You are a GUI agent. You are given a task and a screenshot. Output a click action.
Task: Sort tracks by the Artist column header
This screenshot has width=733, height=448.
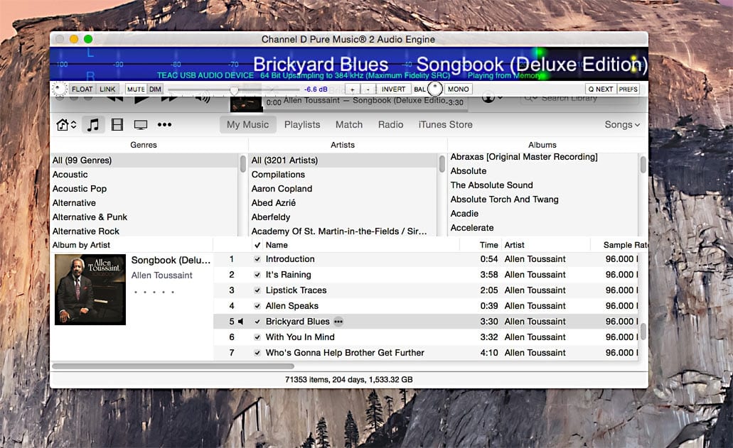click(514, 245)
